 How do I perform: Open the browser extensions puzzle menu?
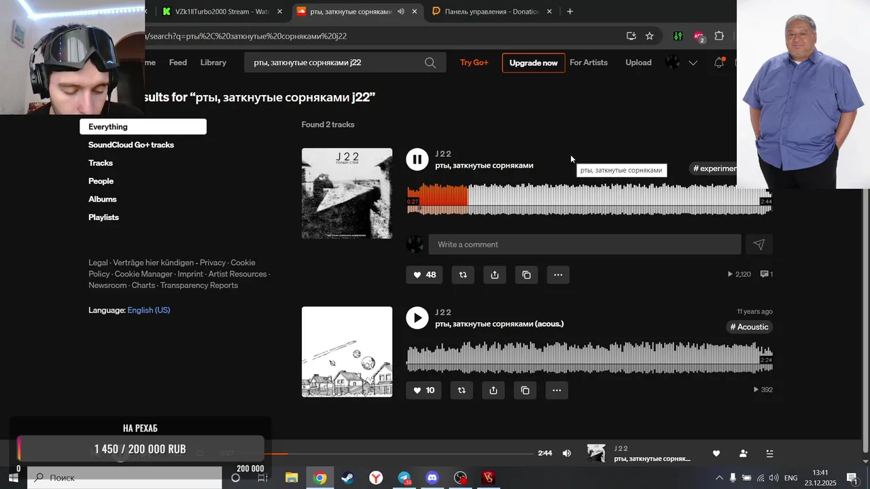pyautogui.click(x=719, y=36)
